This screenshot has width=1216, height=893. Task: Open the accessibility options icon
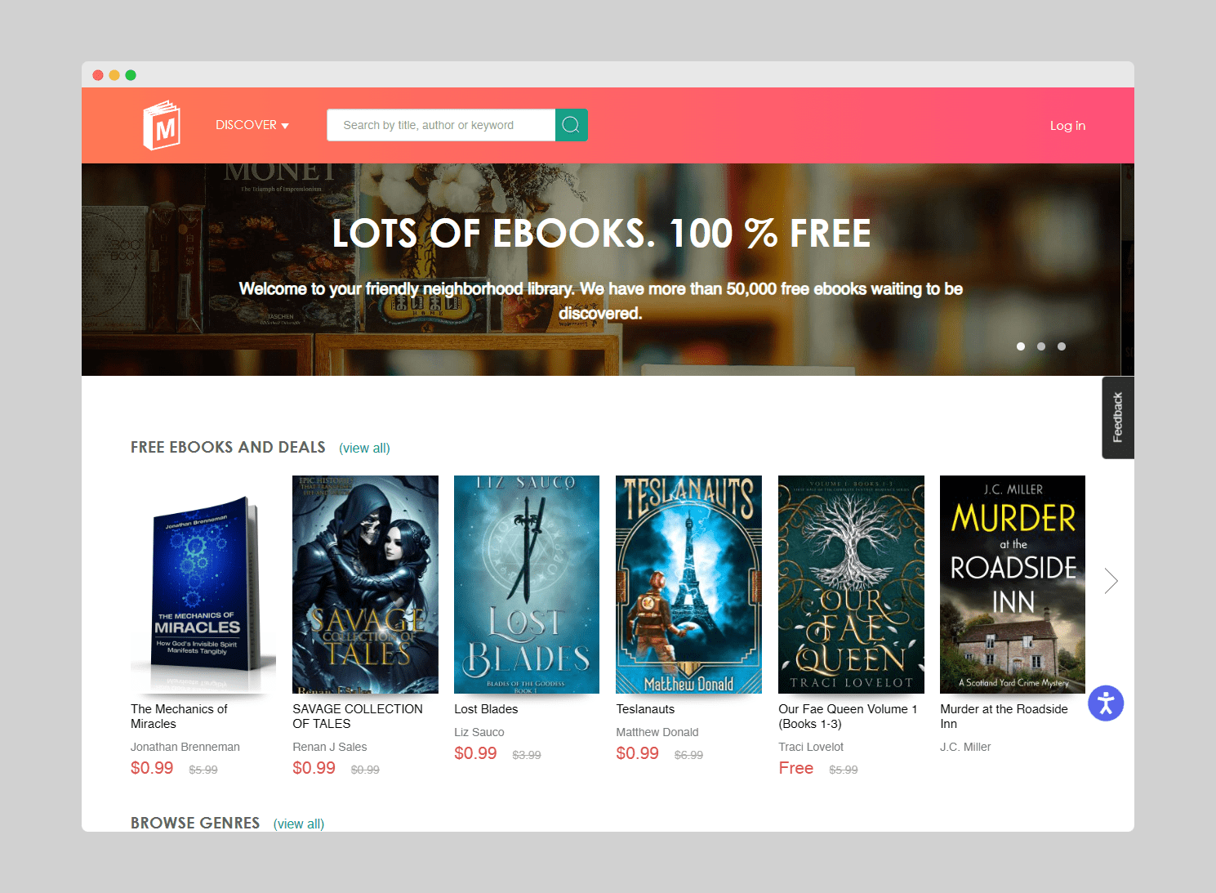coord(1106,703)
